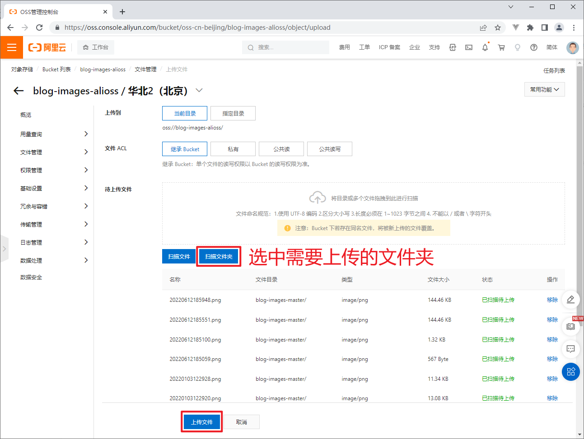The width and height of the screenshot is (584, 439).
Task: Remove 20220612185948.png from upload list
Action: tap(552, 300)
